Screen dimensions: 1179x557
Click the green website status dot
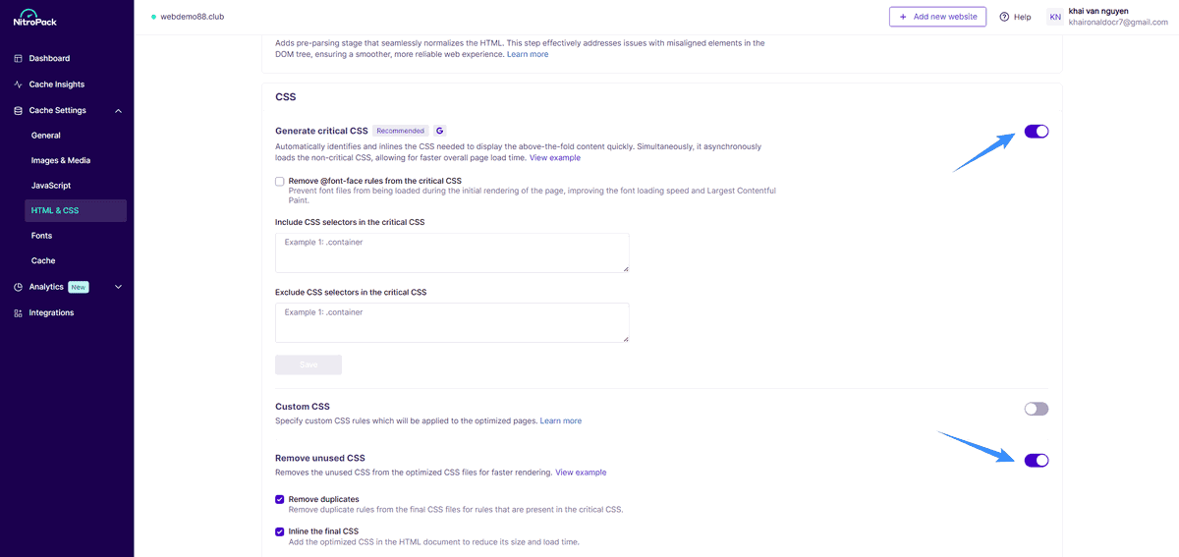[154, 17]
